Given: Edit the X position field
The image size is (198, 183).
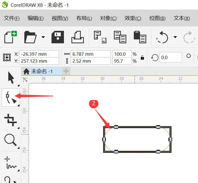Looking at the screenshot, I should click(x=39, y=54).
